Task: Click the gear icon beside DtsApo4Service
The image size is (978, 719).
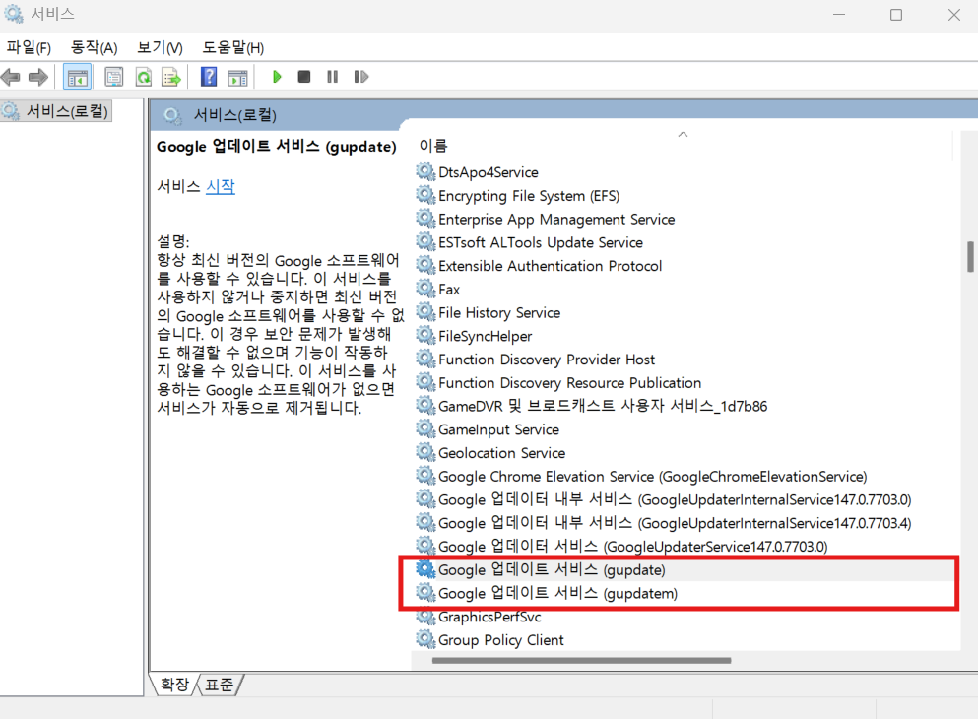Action: [x=426, y=171]
